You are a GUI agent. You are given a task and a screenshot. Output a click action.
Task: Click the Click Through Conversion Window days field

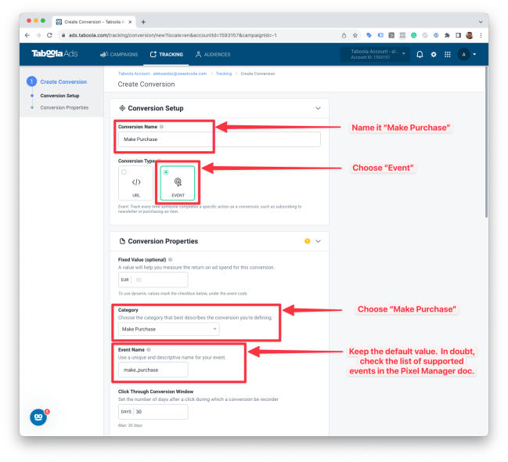[153, 412]
